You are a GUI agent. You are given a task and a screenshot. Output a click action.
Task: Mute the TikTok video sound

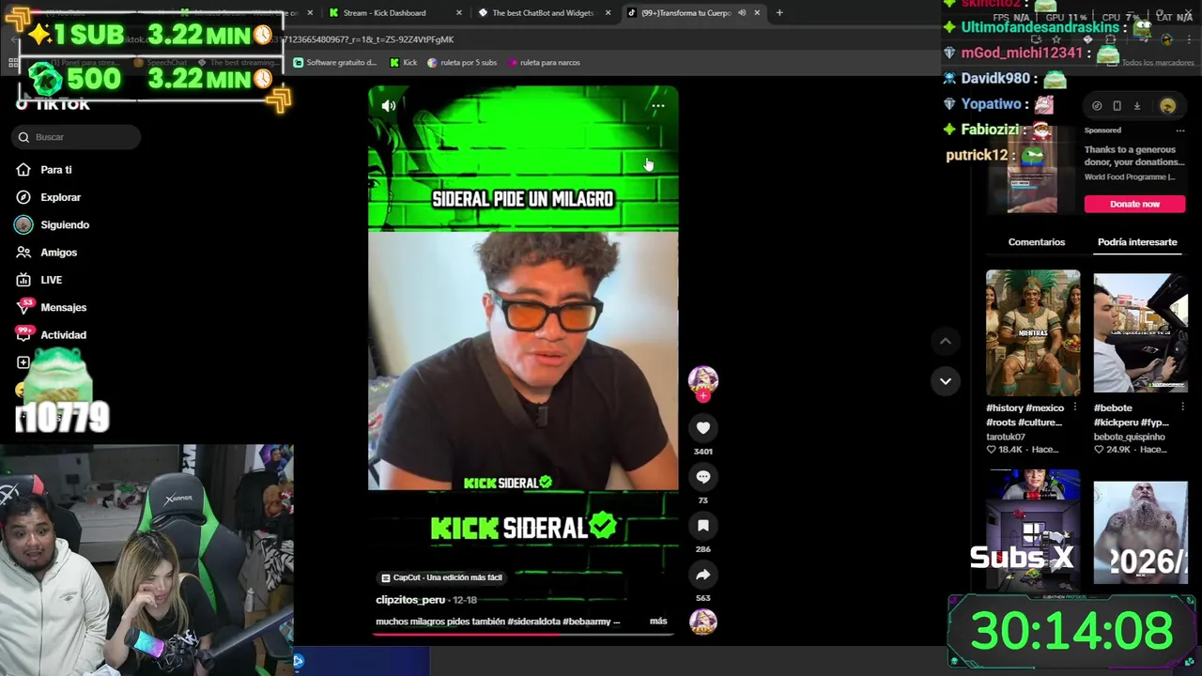[x=389, y=106]
